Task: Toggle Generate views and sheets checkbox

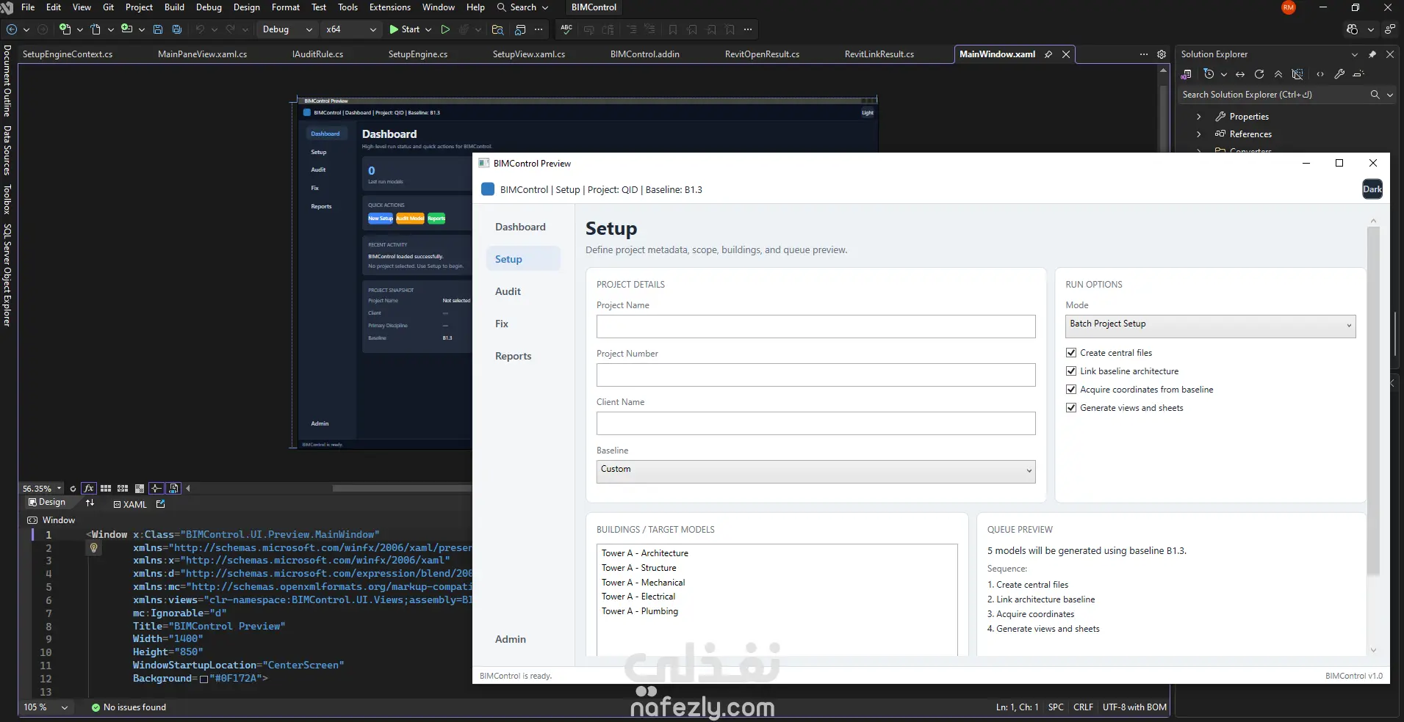Action: [x=1071, y=408]
